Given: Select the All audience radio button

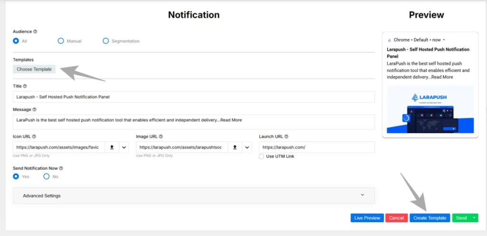Looking at the screenshot, I should (16, 40).
